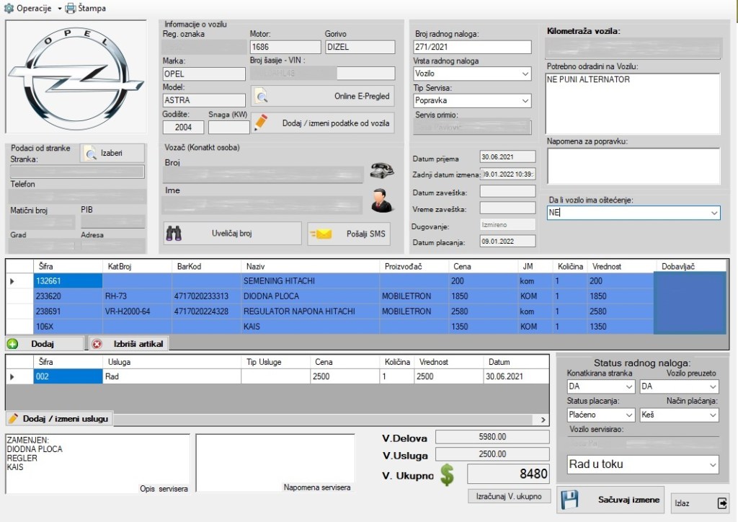The width and height of the screenshot is (738, 522).
Task: Click the Broj radnog naloga field
Action: pyautogui.click(x=471, y=47)
